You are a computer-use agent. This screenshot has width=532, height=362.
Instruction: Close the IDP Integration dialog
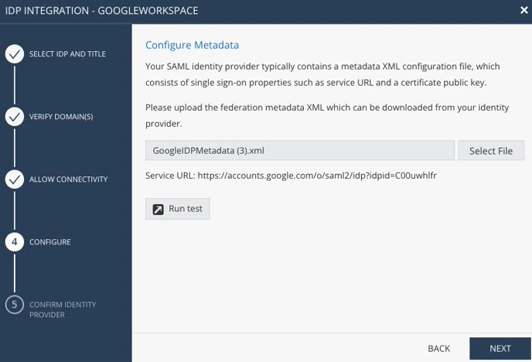[523, 11]
